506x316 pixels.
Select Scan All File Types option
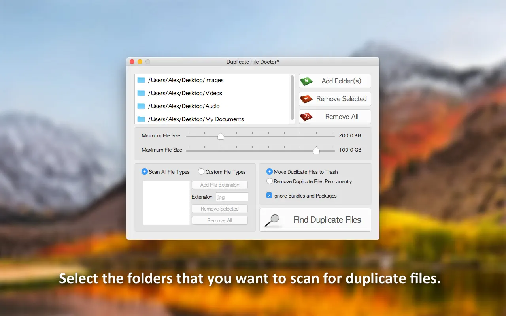145,172
